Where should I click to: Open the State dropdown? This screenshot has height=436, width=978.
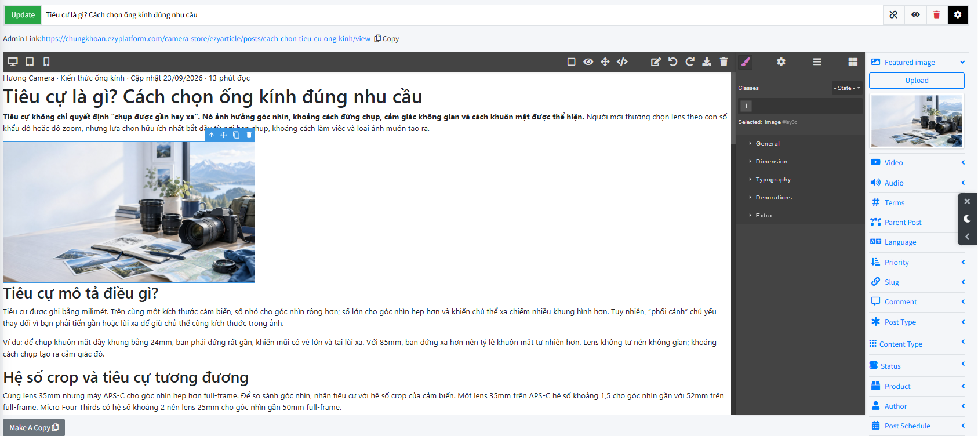point(847,88)
